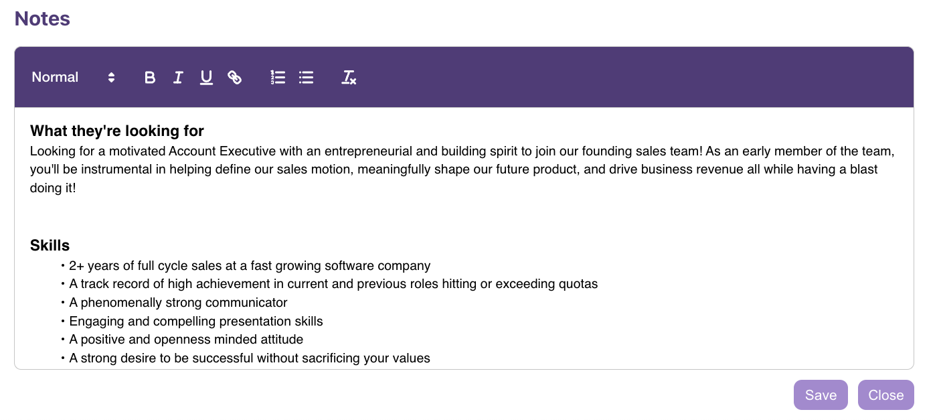Insert a hyperlink with the link icon
937x420 pixels.
coord(234,78)
